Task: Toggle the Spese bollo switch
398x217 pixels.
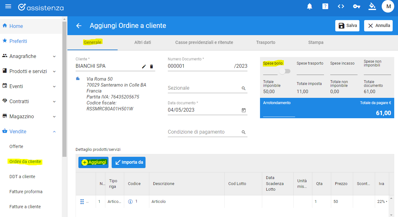Action: pyautogui.click(x=285, y=71)
